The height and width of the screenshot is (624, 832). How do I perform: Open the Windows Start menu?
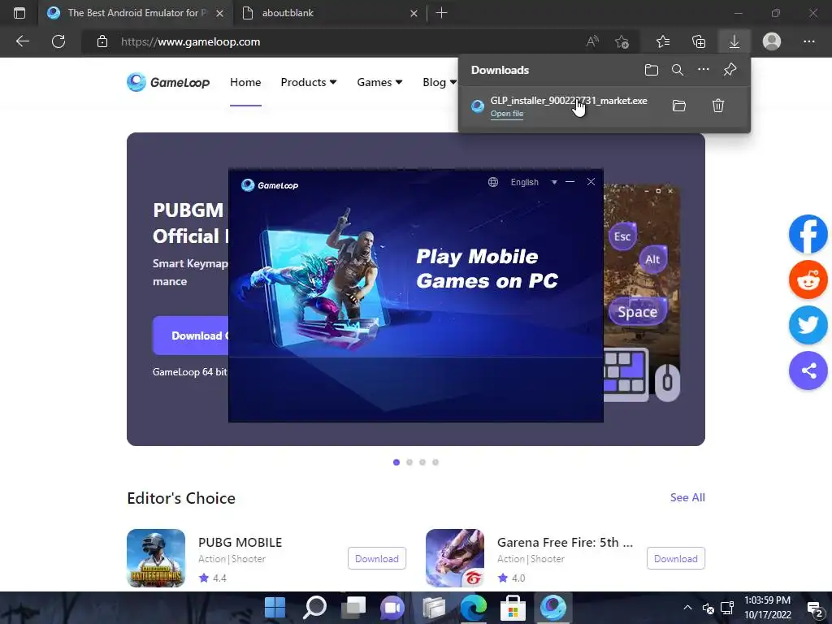click(x=275, y=608)
